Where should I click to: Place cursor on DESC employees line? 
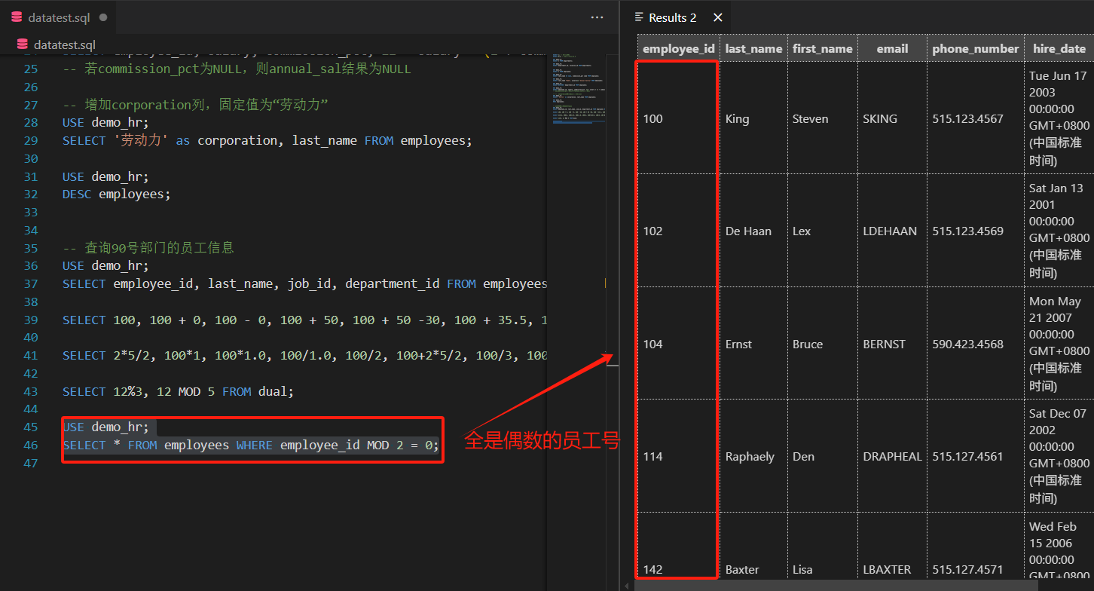point(117,194)
